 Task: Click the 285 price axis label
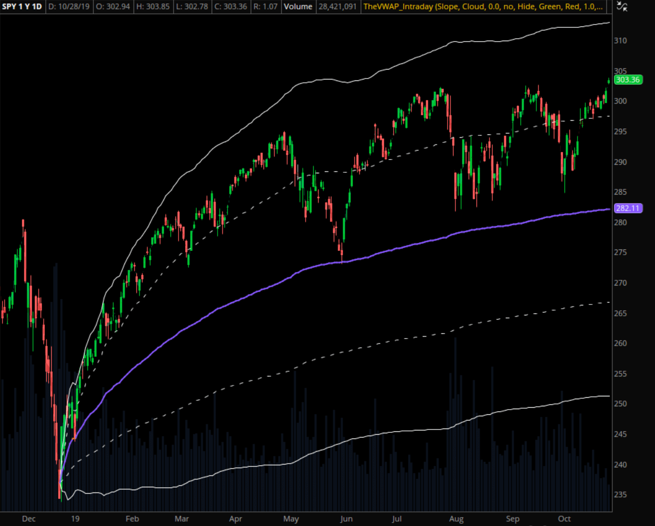(x=620, y=192)
